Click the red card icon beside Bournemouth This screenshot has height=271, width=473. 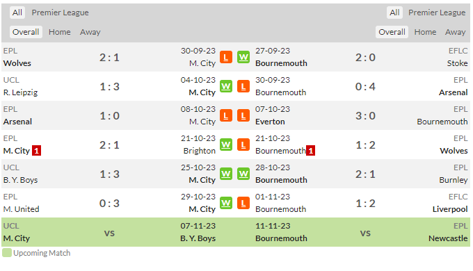tap(311, 151)
